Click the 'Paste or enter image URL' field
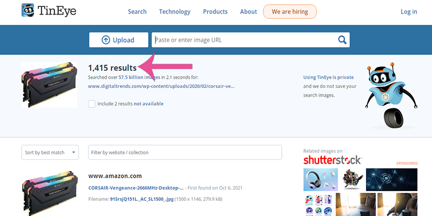The image size is (432, 216). [x=243, y=40]
